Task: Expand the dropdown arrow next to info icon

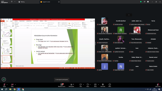Action: pyautogui.click(x=15, y=2)
